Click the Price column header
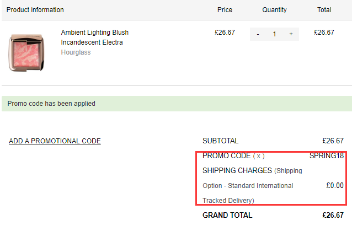352x231 pixels. [x=225, y=10]
